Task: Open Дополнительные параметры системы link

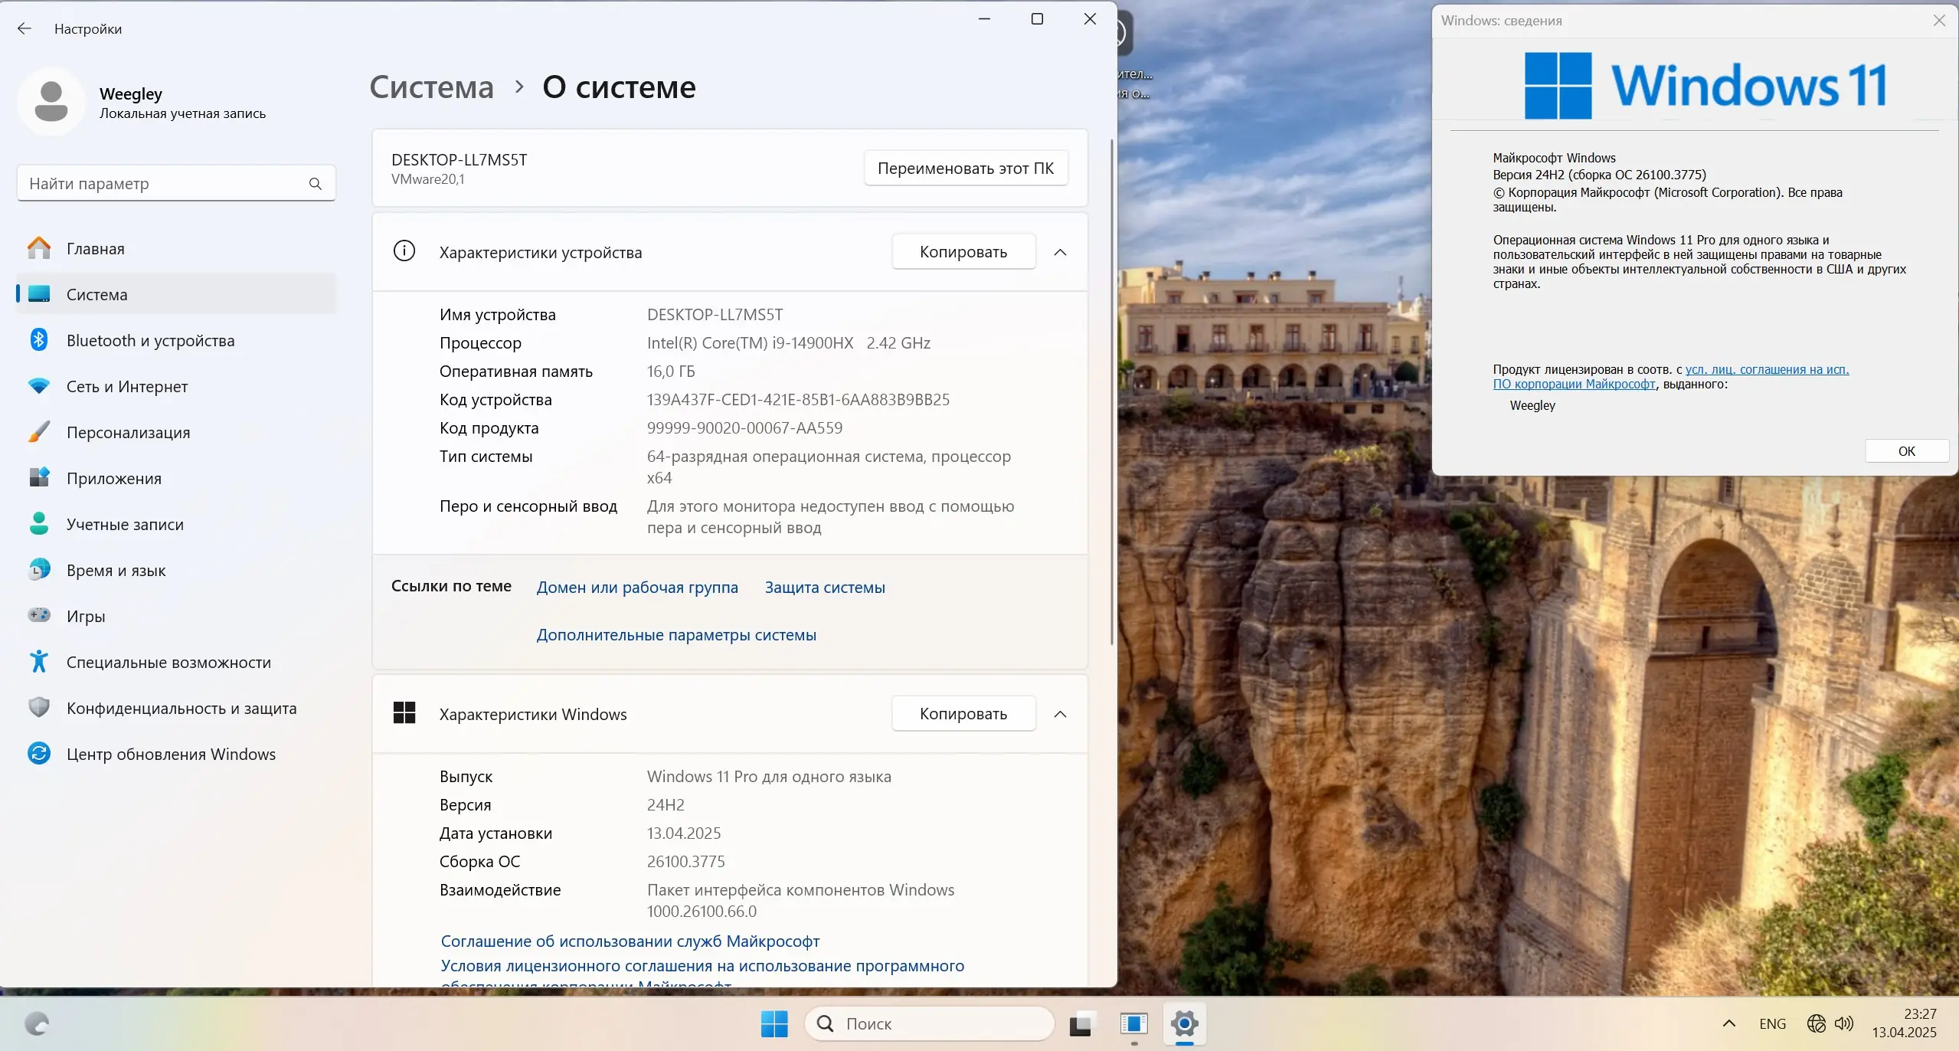Action: click(675, 634)
